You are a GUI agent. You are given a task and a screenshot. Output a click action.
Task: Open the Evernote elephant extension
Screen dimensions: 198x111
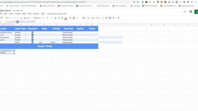(158, 2)
